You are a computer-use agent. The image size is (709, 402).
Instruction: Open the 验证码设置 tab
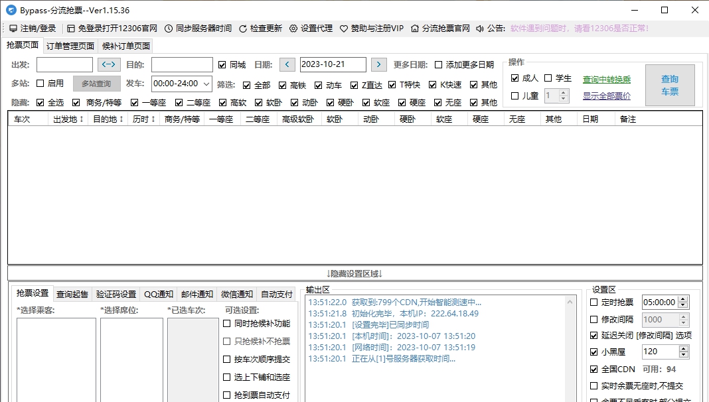pos(116,294)
